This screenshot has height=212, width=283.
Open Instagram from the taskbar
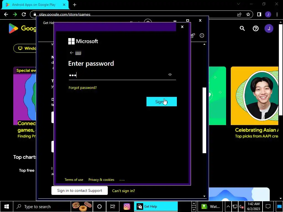(127, 206)
